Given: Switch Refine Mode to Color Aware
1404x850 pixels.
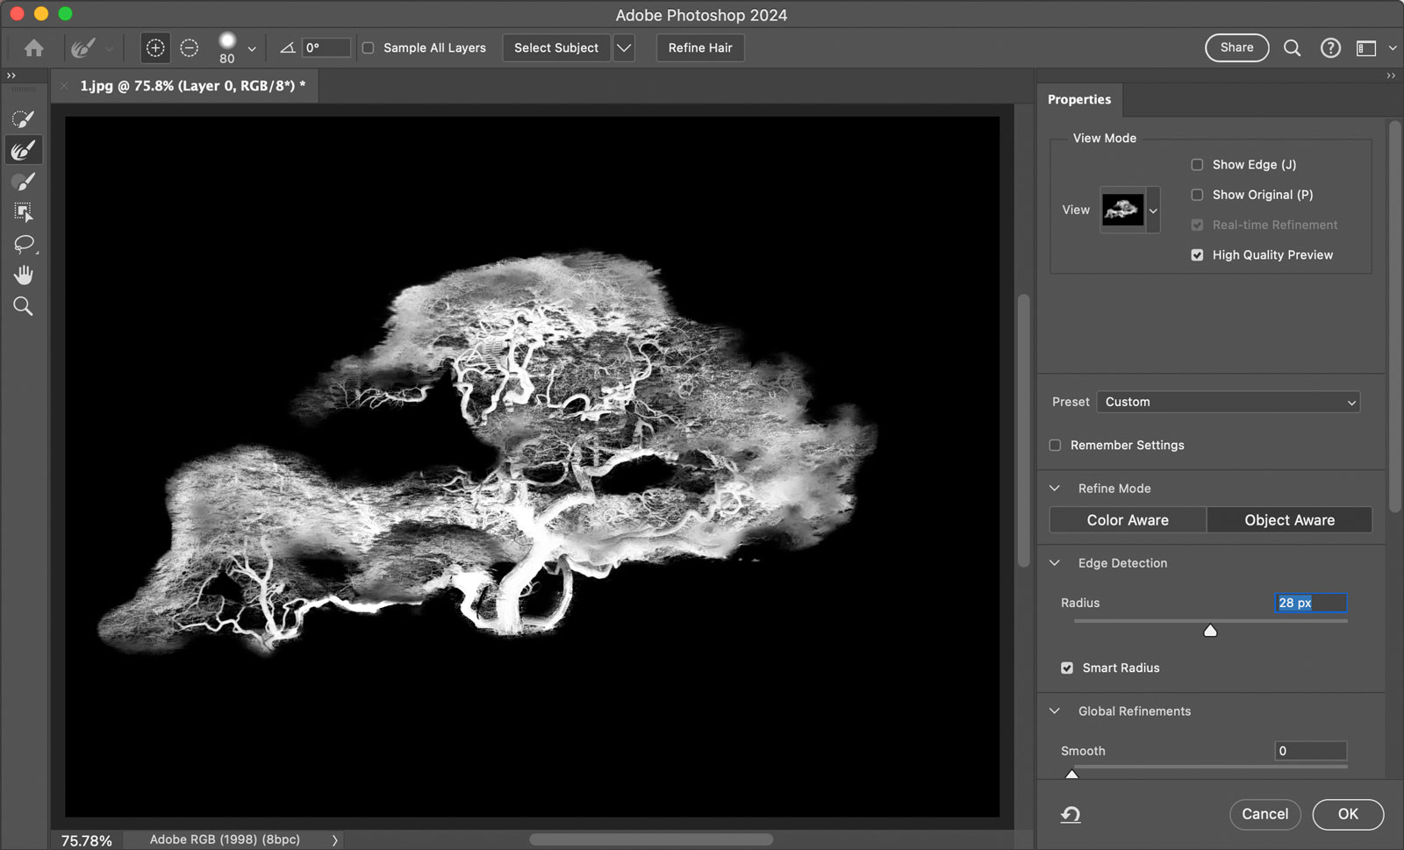Looking at the screenshot, I should 1127,519.
